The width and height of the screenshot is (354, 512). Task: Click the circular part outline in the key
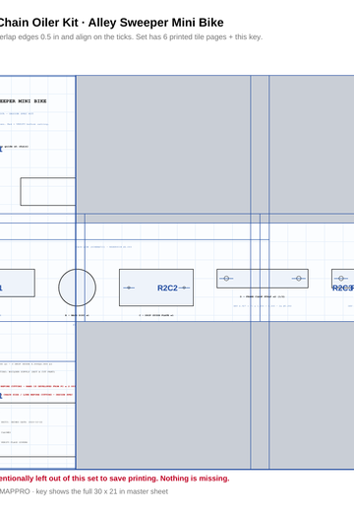(77, 288)
